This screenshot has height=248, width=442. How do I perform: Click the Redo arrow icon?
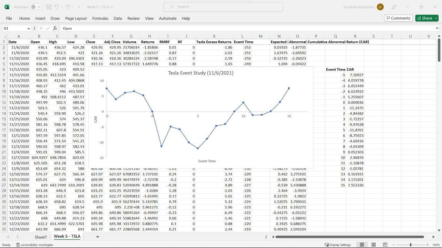(x=68, y=7)
